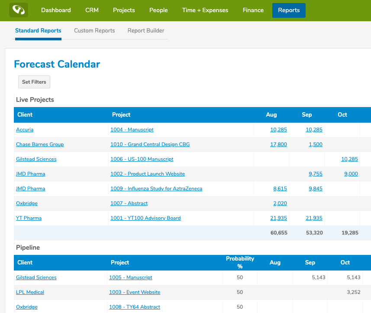This screenshot has height=313, width=371.
Task: Open the Report Builder tab
Action: pos(146,31)
